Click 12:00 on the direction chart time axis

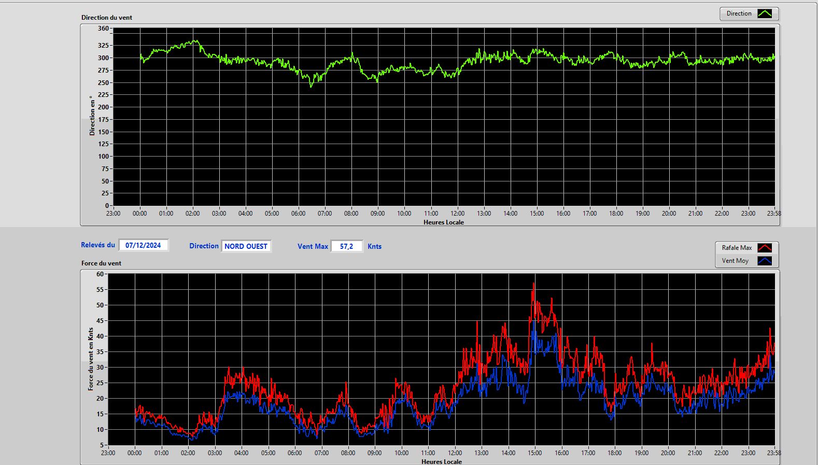click(457, 213)
